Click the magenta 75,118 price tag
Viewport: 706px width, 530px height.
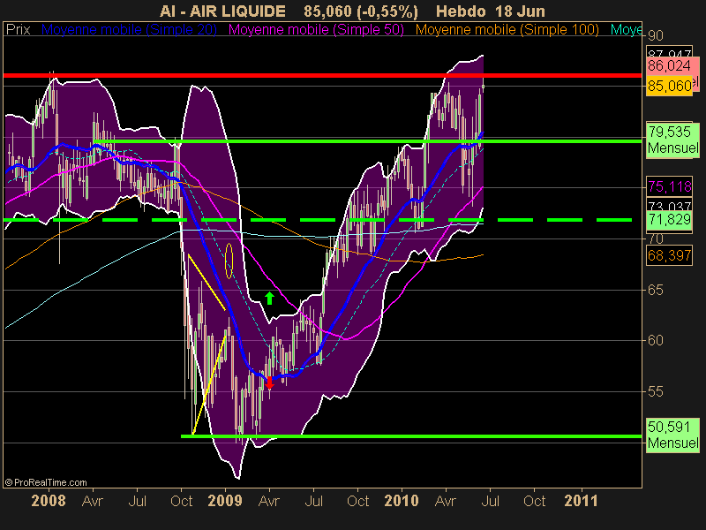[669, 186]
